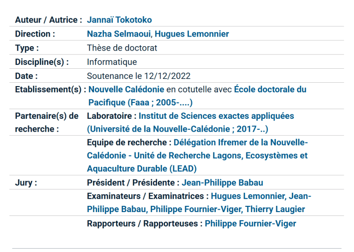
Task: Open author Jannaï Tokotoko's page
Action: [119, 20]
